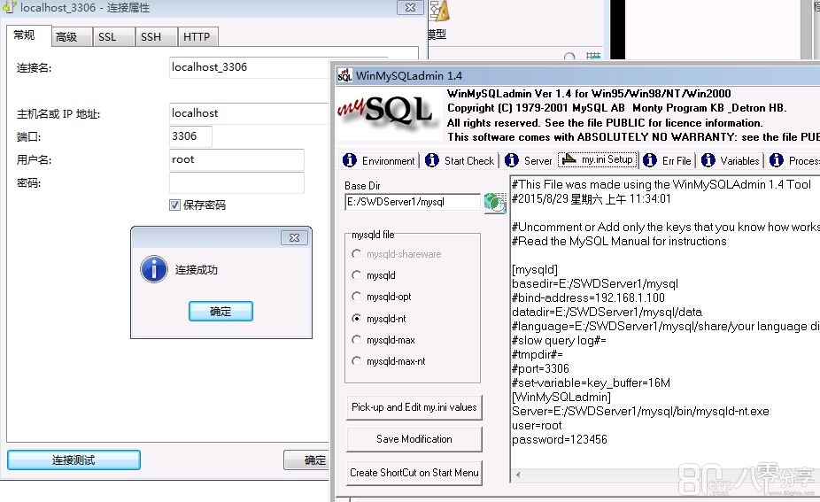Image resolution: width=820 pixels, height=502 pixels.
Task: Click the WinMySQLadmin title bar icon
Action: click(x=344, y=76)
